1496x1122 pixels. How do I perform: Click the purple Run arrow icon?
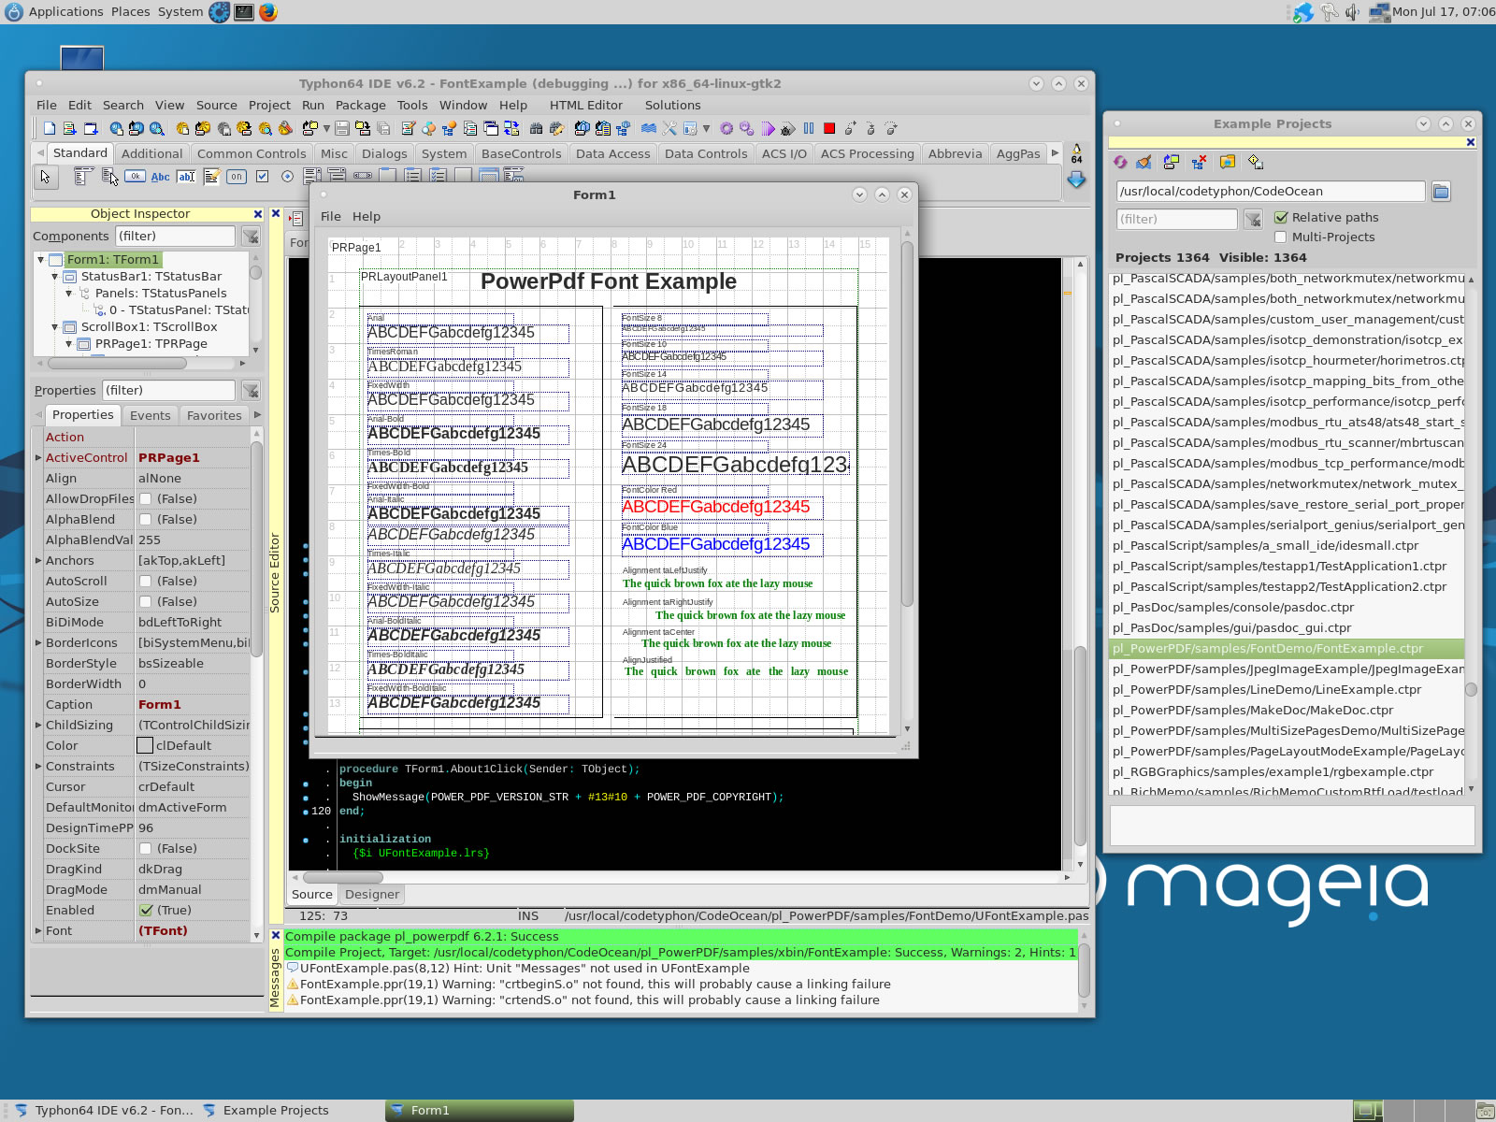pyautogui.click(x=769, y=128)
